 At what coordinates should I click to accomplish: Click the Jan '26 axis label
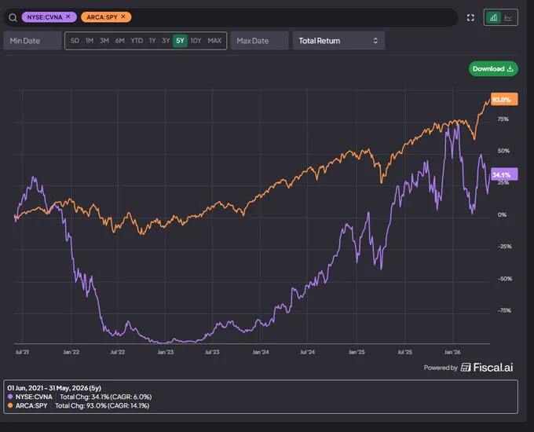coord(452,352)
